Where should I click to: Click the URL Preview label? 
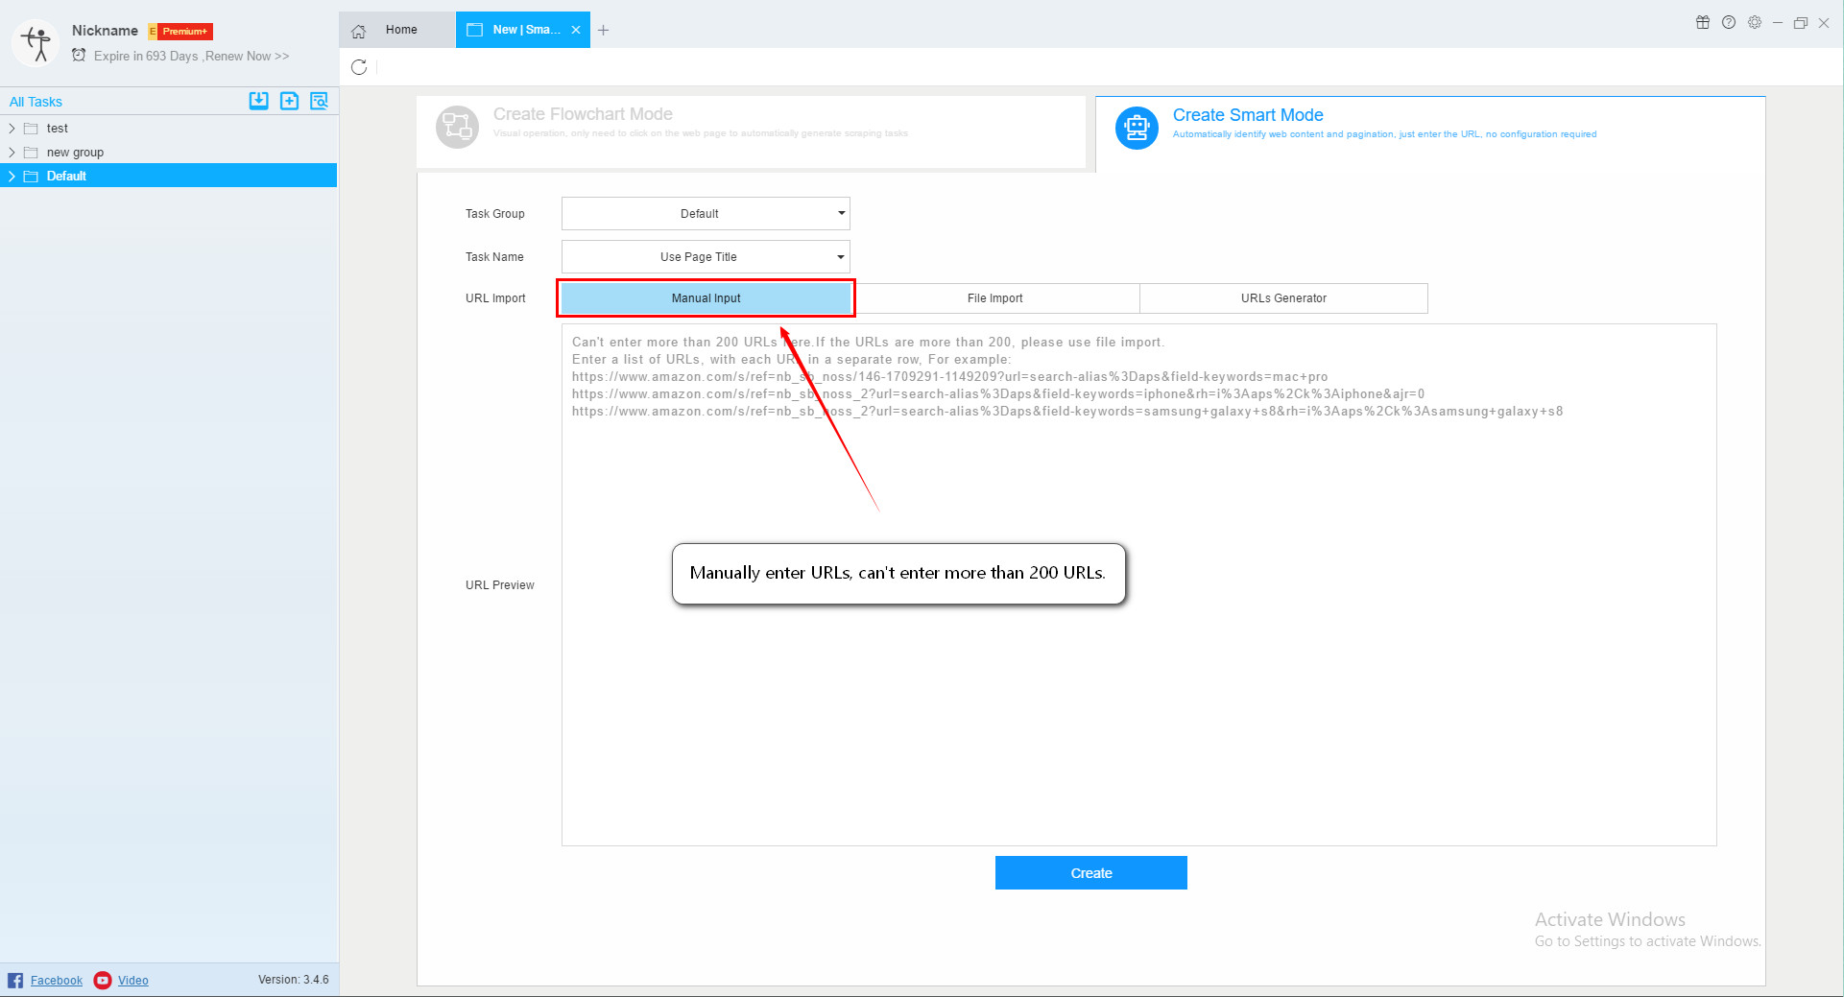click(x=500, y=585)
